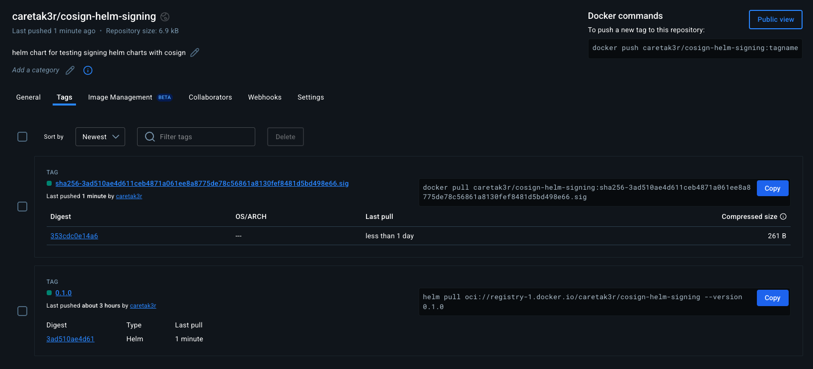813x369 pixels.
Task: Open the Newest sort dropdown
Action: 100,137
